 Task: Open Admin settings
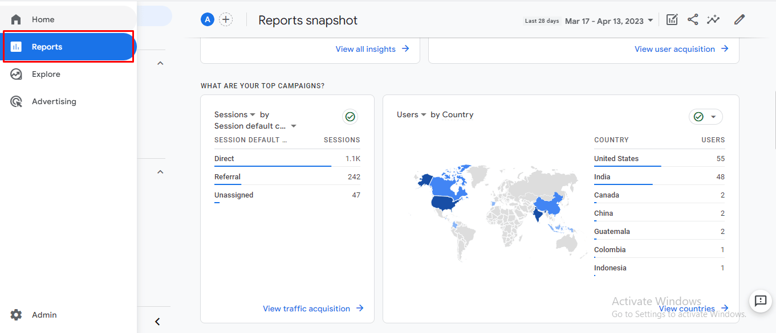(x=68, y=315)
